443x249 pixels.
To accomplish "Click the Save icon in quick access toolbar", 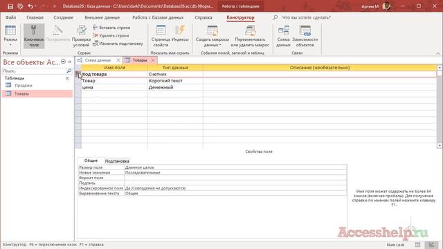I will (10, 6).
